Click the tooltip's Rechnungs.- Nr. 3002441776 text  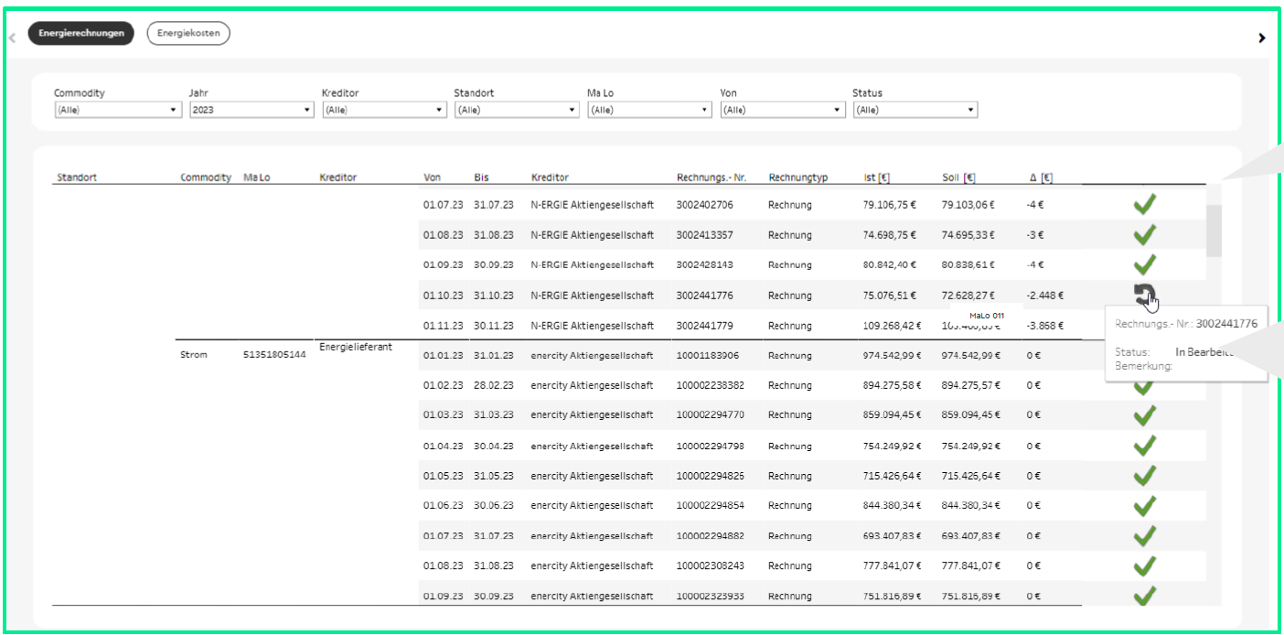(1186, 324)
